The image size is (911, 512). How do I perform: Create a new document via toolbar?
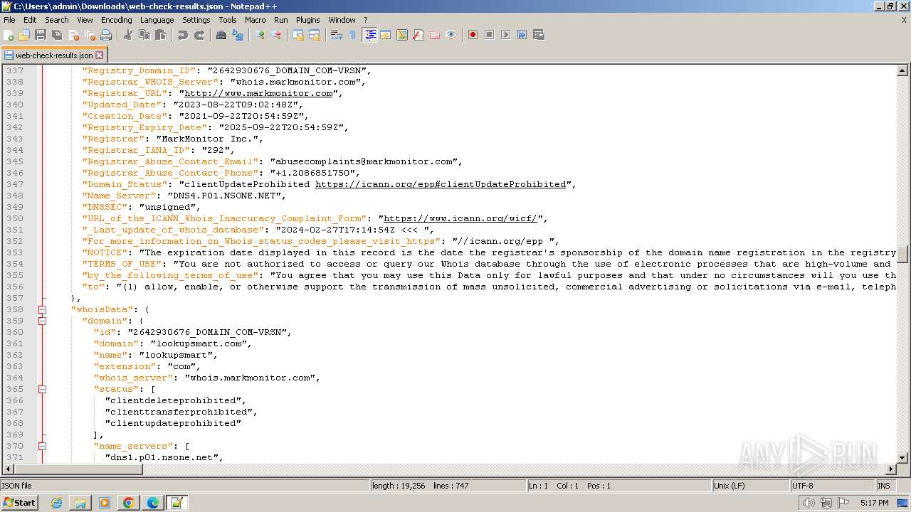[x=9, y=35]
